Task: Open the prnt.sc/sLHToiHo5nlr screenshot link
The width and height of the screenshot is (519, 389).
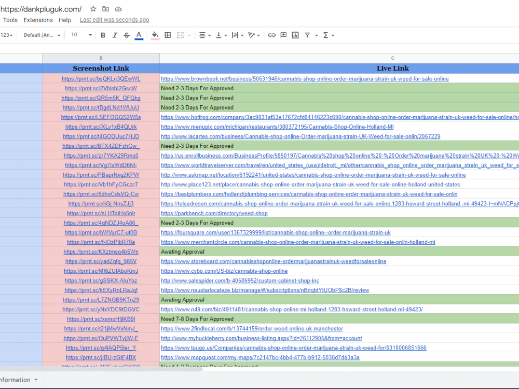Action: [101, 213]
